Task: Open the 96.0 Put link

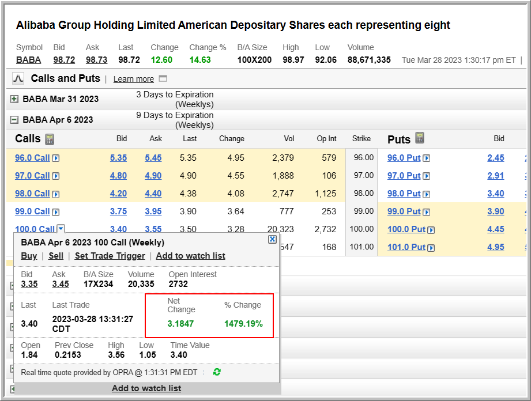Action: pos(404,158)
